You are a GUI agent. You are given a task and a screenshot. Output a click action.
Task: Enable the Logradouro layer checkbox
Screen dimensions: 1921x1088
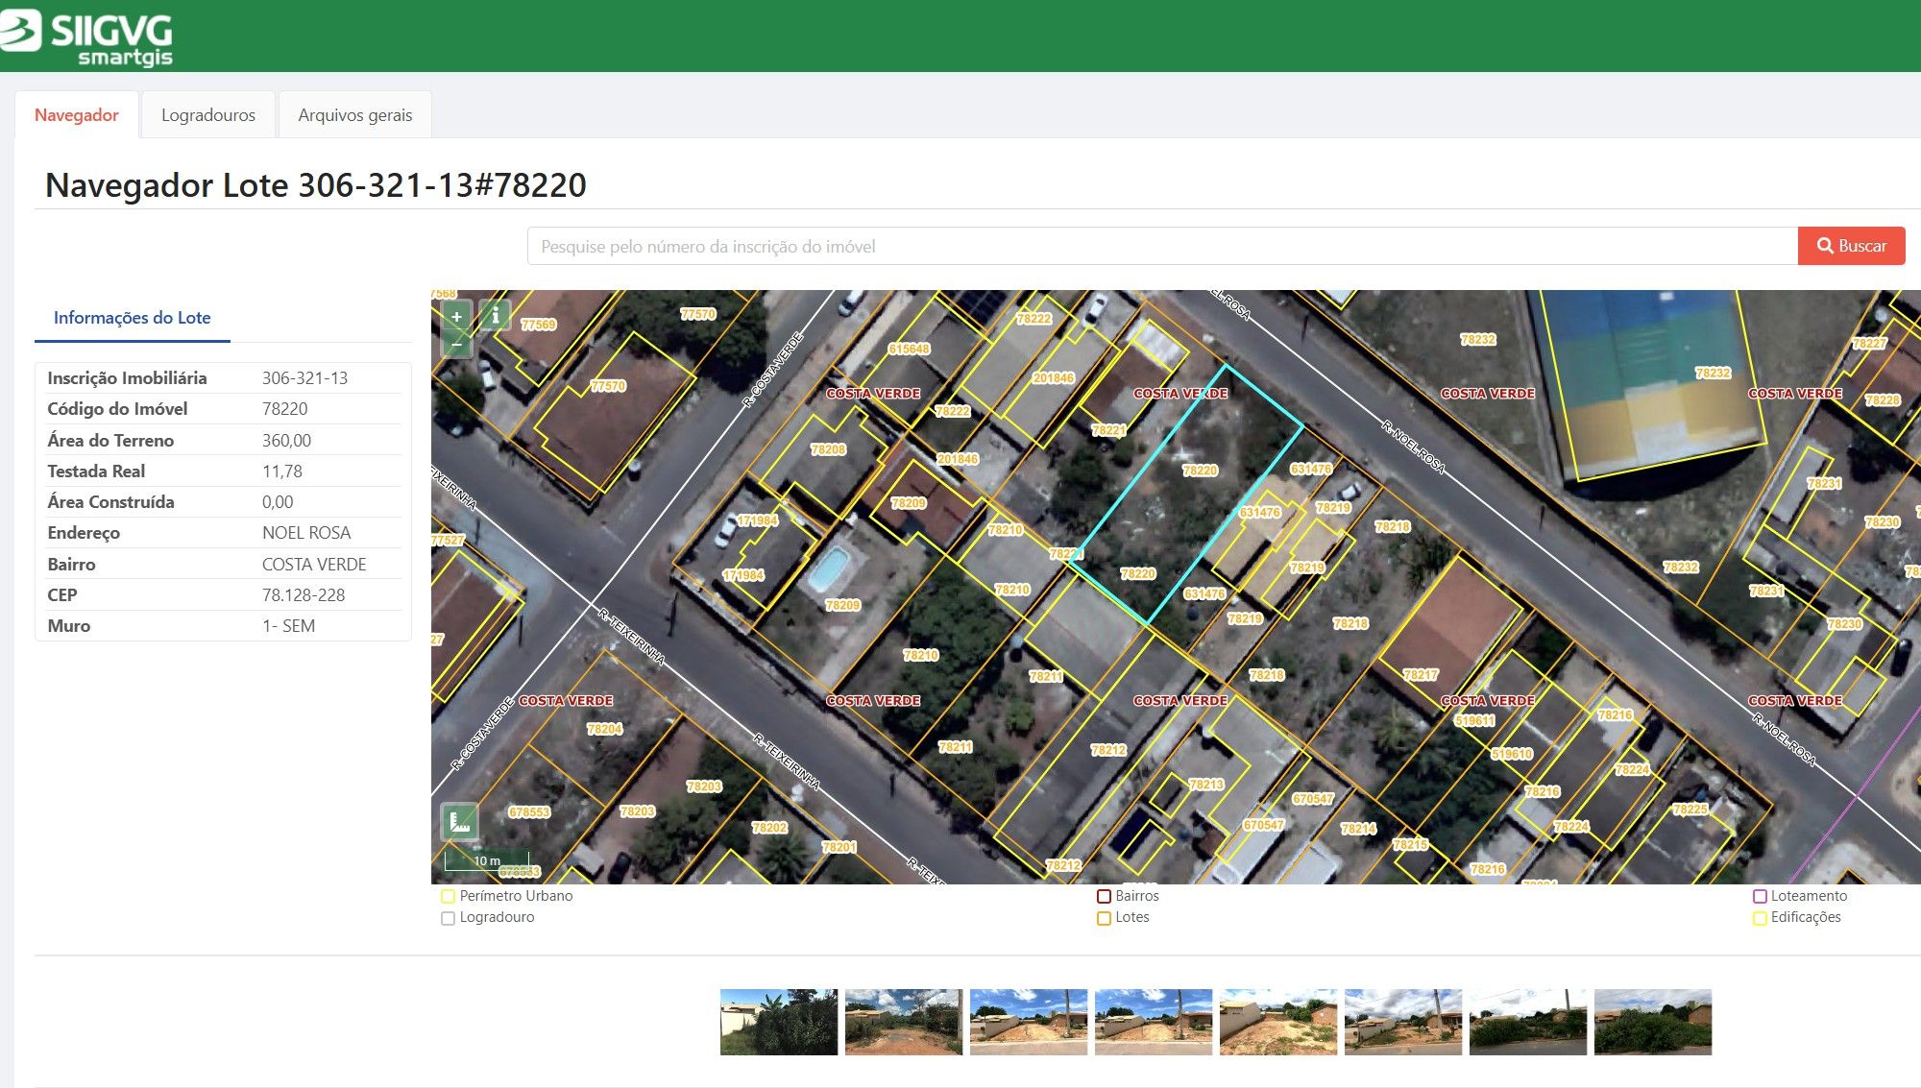coord(448,918)
